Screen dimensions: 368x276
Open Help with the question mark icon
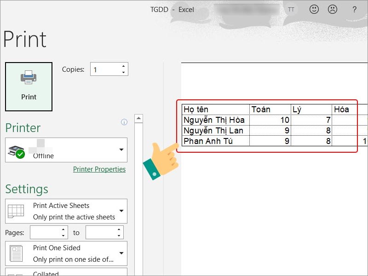[x=354, y=9]
